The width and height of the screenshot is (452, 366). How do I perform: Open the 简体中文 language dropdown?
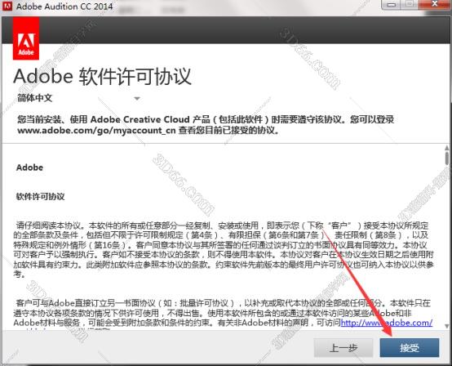pos(78,98)
